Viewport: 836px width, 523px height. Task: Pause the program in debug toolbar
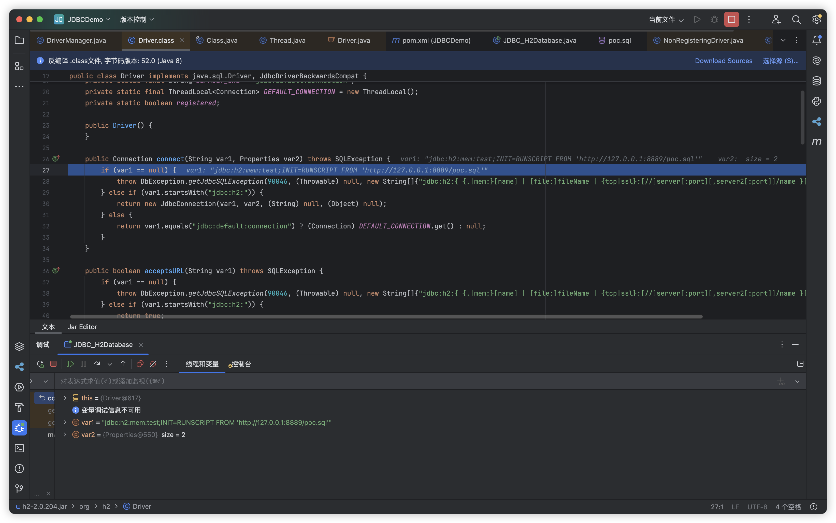click(83, 364)
